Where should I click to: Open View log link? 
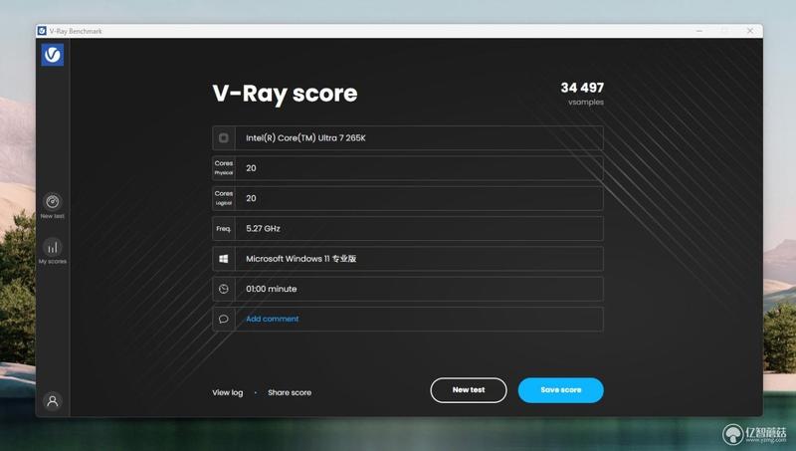tap(228, 392)
